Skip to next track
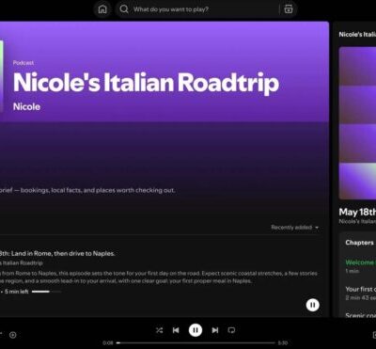The height and width of the screenshot is (349, 376). [215, 330]
